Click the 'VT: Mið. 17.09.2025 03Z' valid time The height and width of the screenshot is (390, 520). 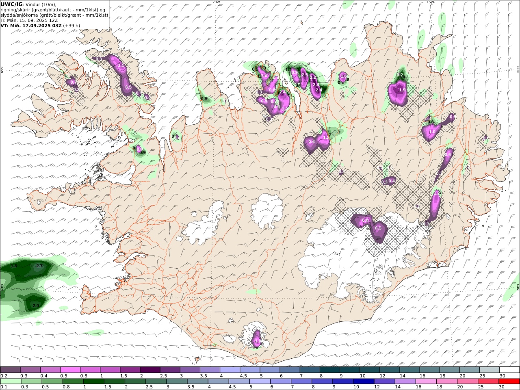pyautogui.click(x=31, y=26)
